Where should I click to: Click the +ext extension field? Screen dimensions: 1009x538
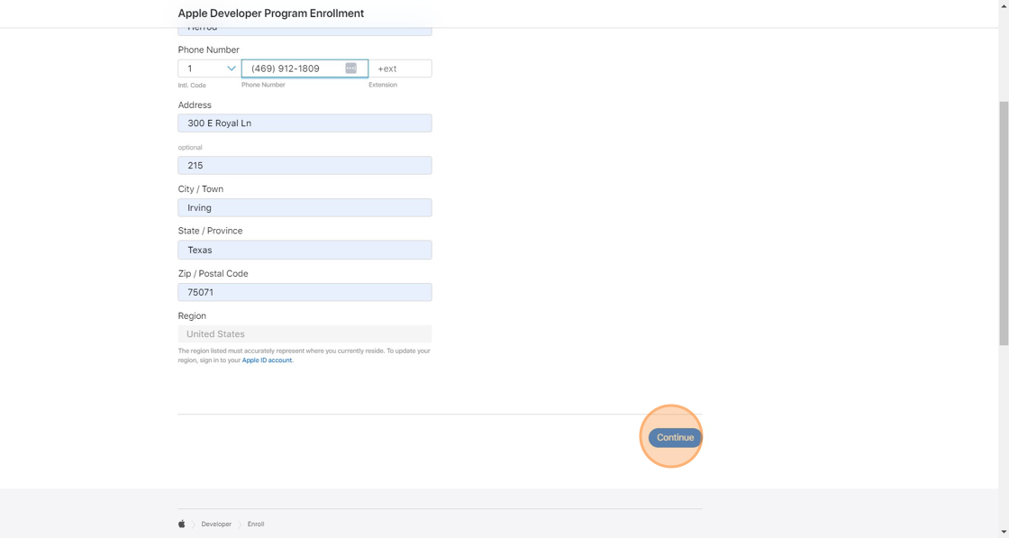(x=400, y=68)
